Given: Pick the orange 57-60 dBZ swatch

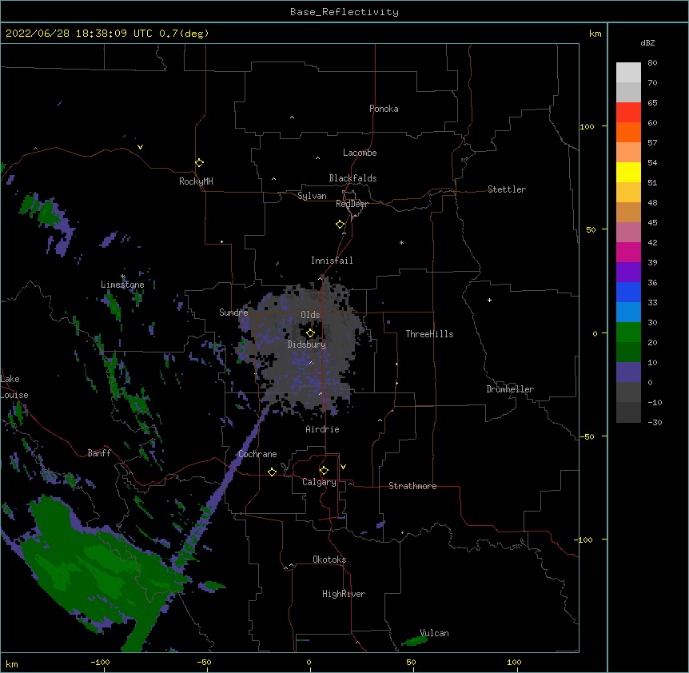Looking at the screenshot, I should pyautogui.click(x=628, y=132).
